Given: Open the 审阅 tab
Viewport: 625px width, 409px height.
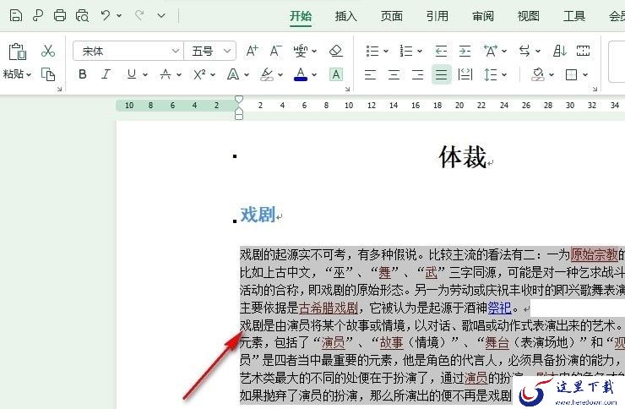Looking at the screenshot, I should point(483,16).
